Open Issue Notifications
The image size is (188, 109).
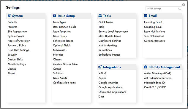click(154, 32)
